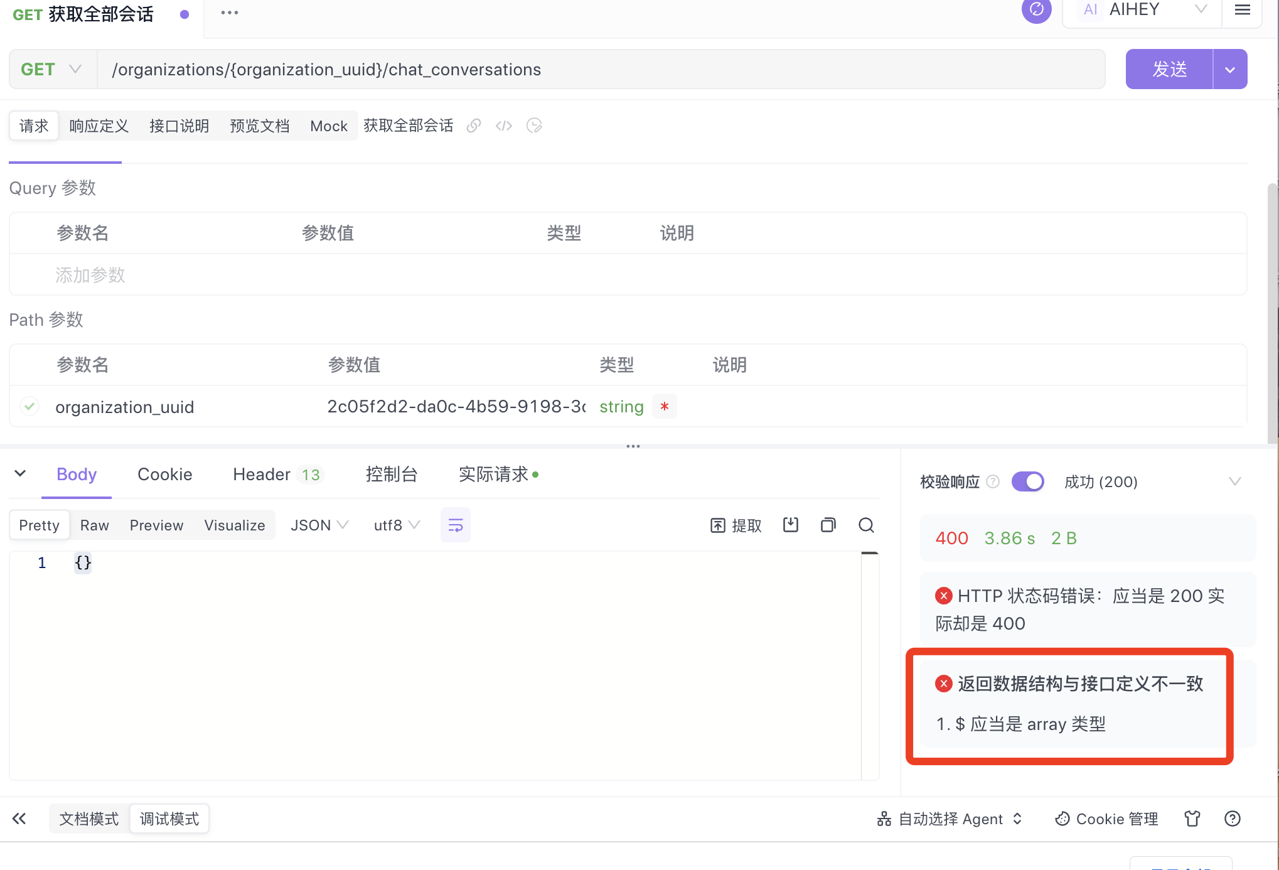Switch to 文档模式 mode
Viewport: 1279px width, 870px height.
(88, 819)
